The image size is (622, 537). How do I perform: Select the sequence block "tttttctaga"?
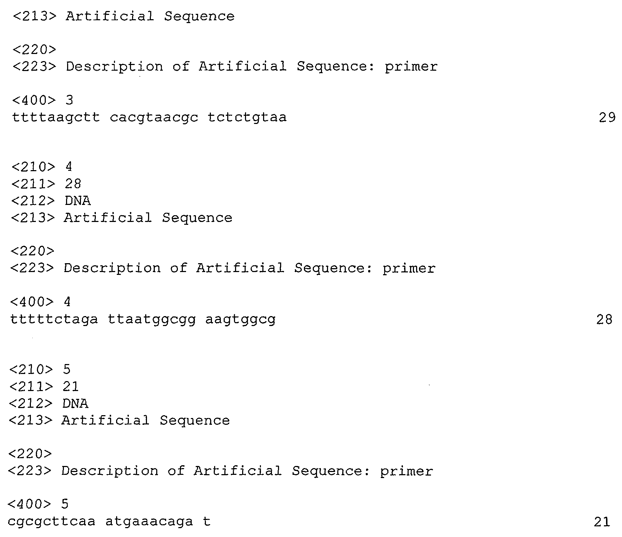point(54,320)
